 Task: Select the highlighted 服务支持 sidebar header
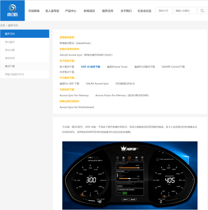[25, 34]
